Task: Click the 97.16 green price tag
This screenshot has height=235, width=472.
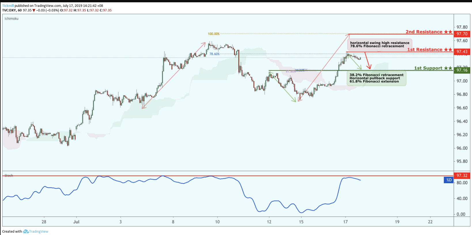Action: point(462,70)
